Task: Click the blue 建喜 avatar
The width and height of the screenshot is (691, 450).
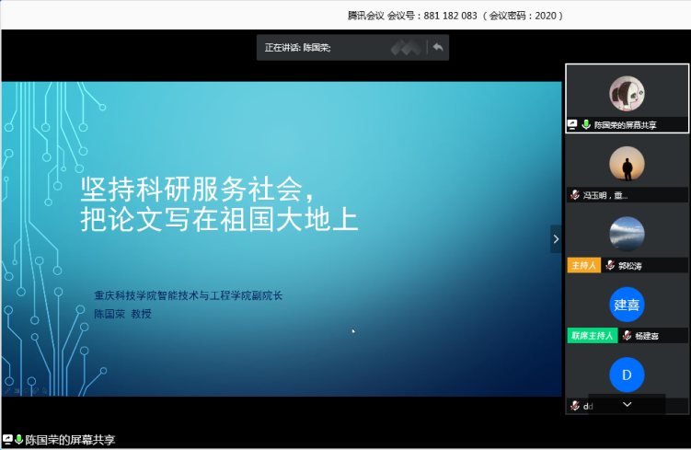Action: 628,305
